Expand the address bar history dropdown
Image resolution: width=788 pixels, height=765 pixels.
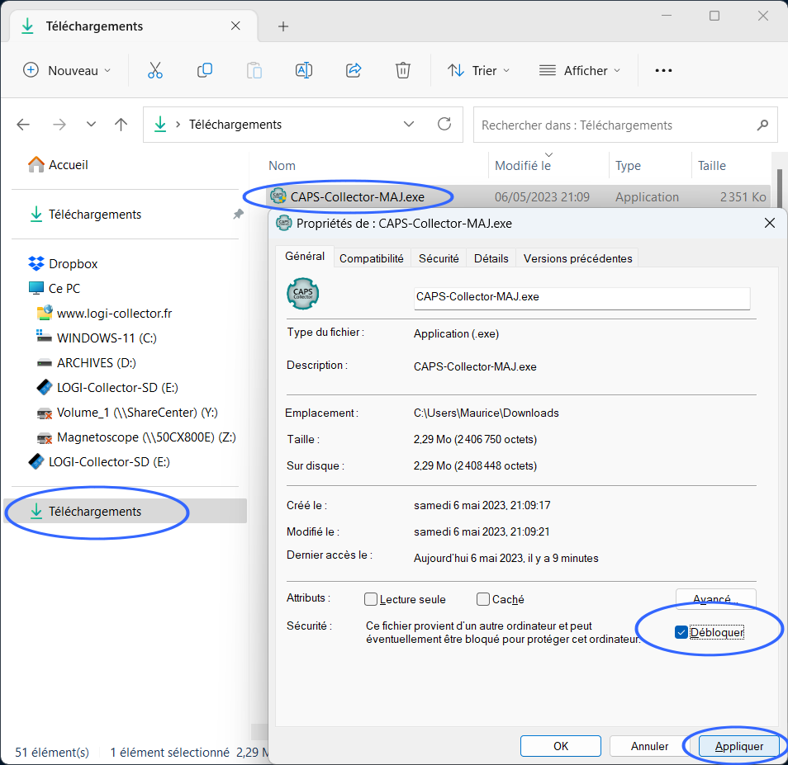[x=409, y=124]
